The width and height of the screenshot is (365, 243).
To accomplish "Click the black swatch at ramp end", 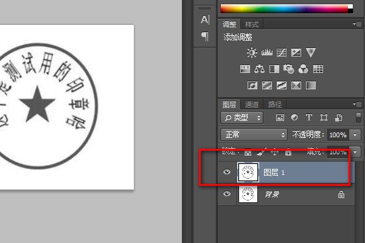I will [x=350, y=11].
